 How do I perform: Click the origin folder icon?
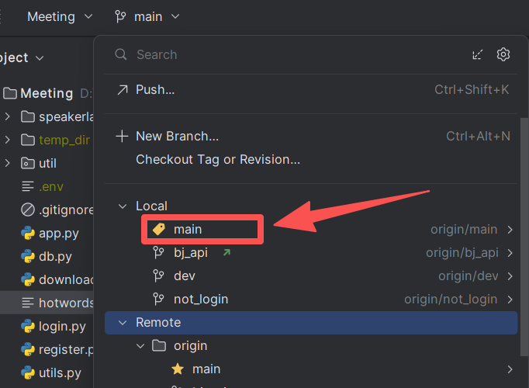tap(158, 346)
